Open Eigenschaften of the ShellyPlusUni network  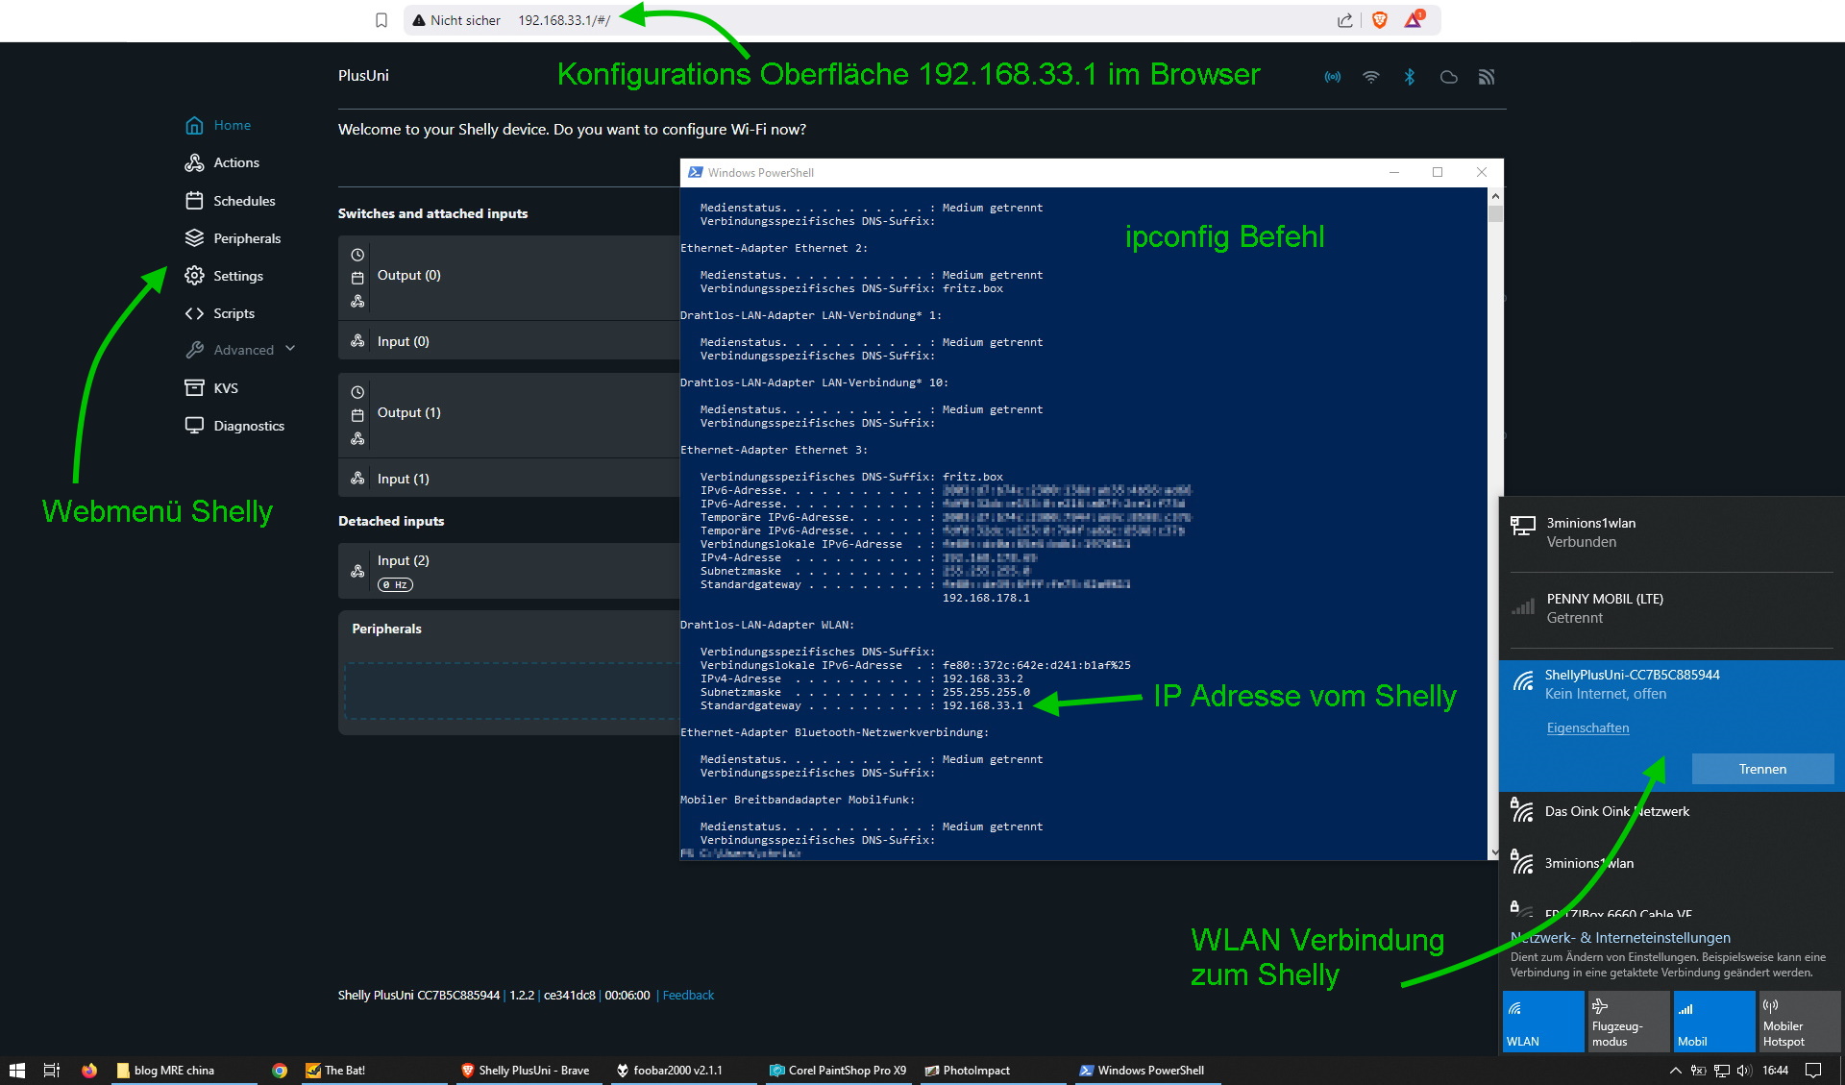coord(1587,728)
